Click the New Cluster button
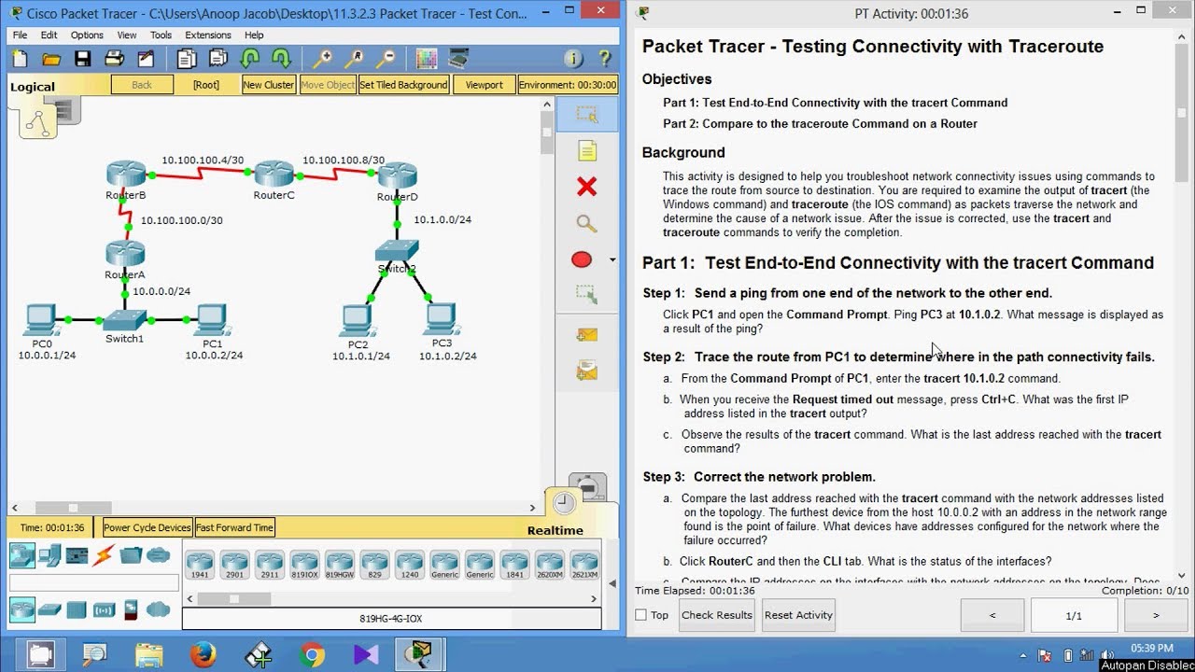1195x672 pixels. coord(268,85)
